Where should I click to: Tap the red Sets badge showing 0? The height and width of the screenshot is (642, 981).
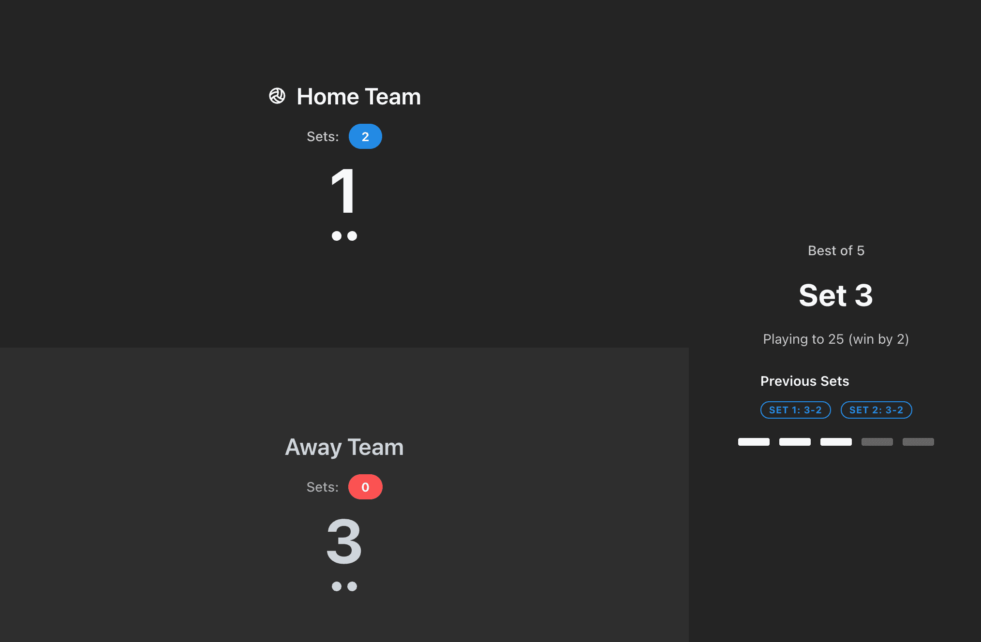[365, 487]
